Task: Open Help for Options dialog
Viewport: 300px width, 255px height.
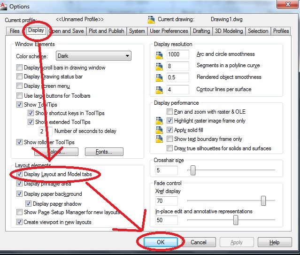Action: (x=275, y=242)
